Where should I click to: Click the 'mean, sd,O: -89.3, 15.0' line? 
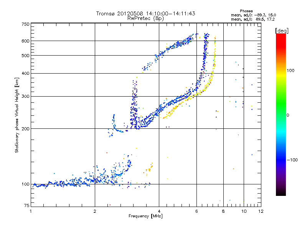pyautogui.click(x=254, y=15)
